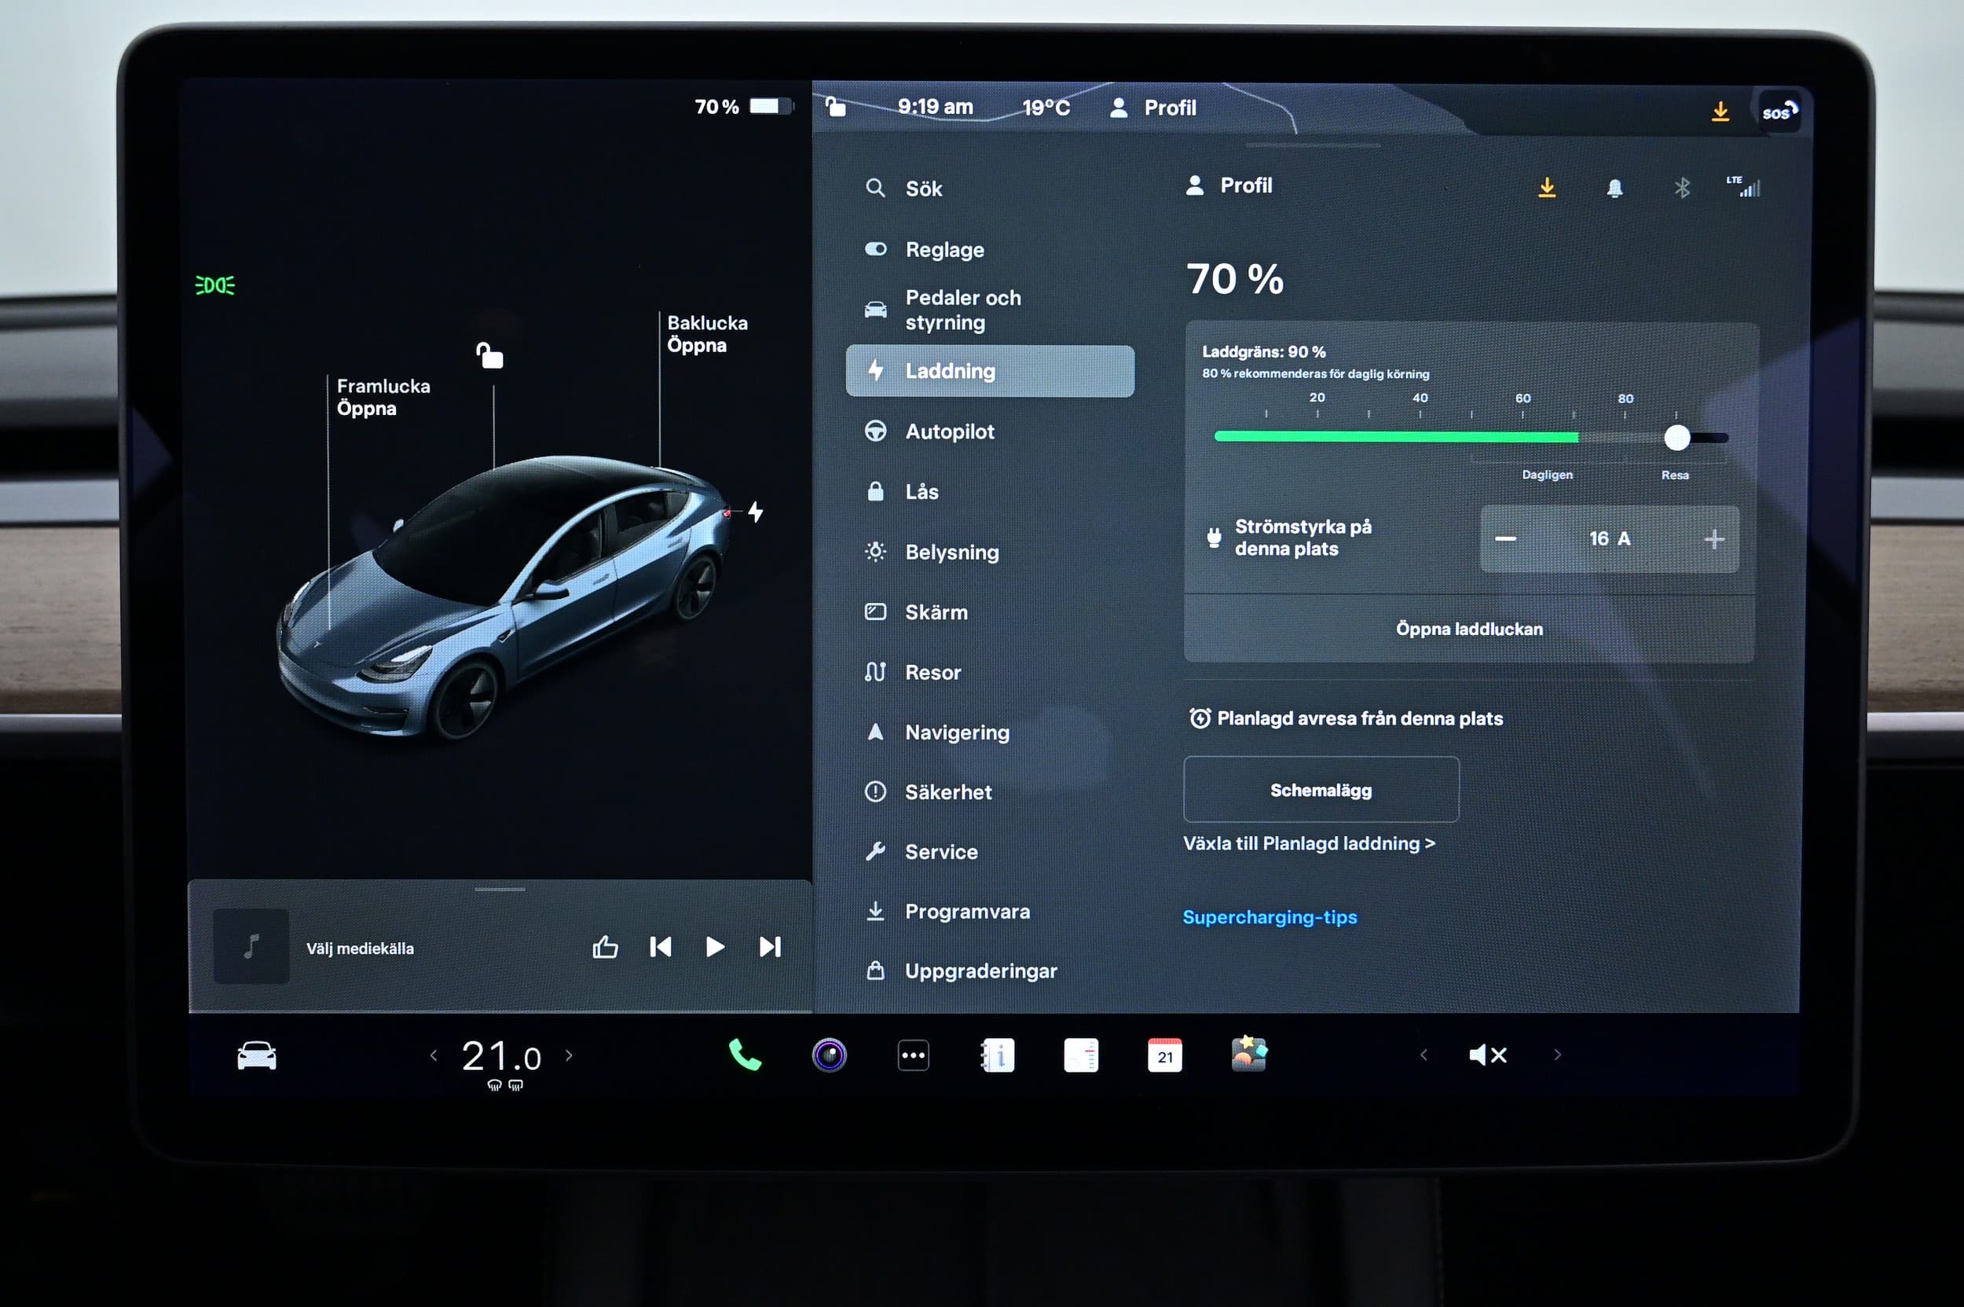Tap the 21.0 temperature display
Viewport: 1964px width, 1307px height.
tap(500, 1057)
